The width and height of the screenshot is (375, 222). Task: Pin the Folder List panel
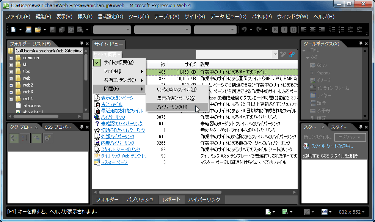point(82,43)
